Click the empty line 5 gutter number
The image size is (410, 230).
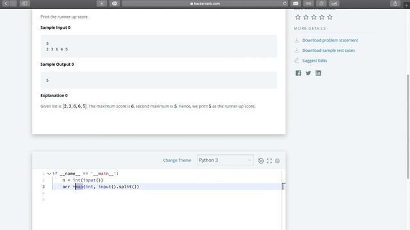(44, 200)
